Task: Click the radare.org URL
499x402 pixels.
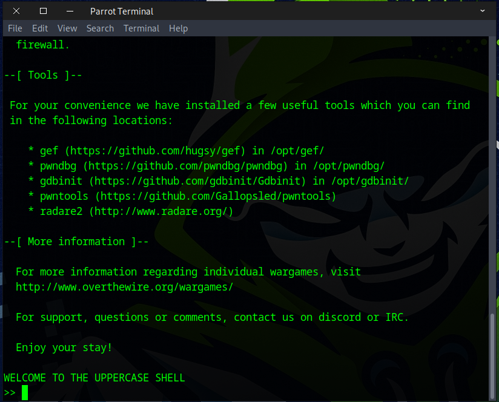Action: tap(161, 211)
